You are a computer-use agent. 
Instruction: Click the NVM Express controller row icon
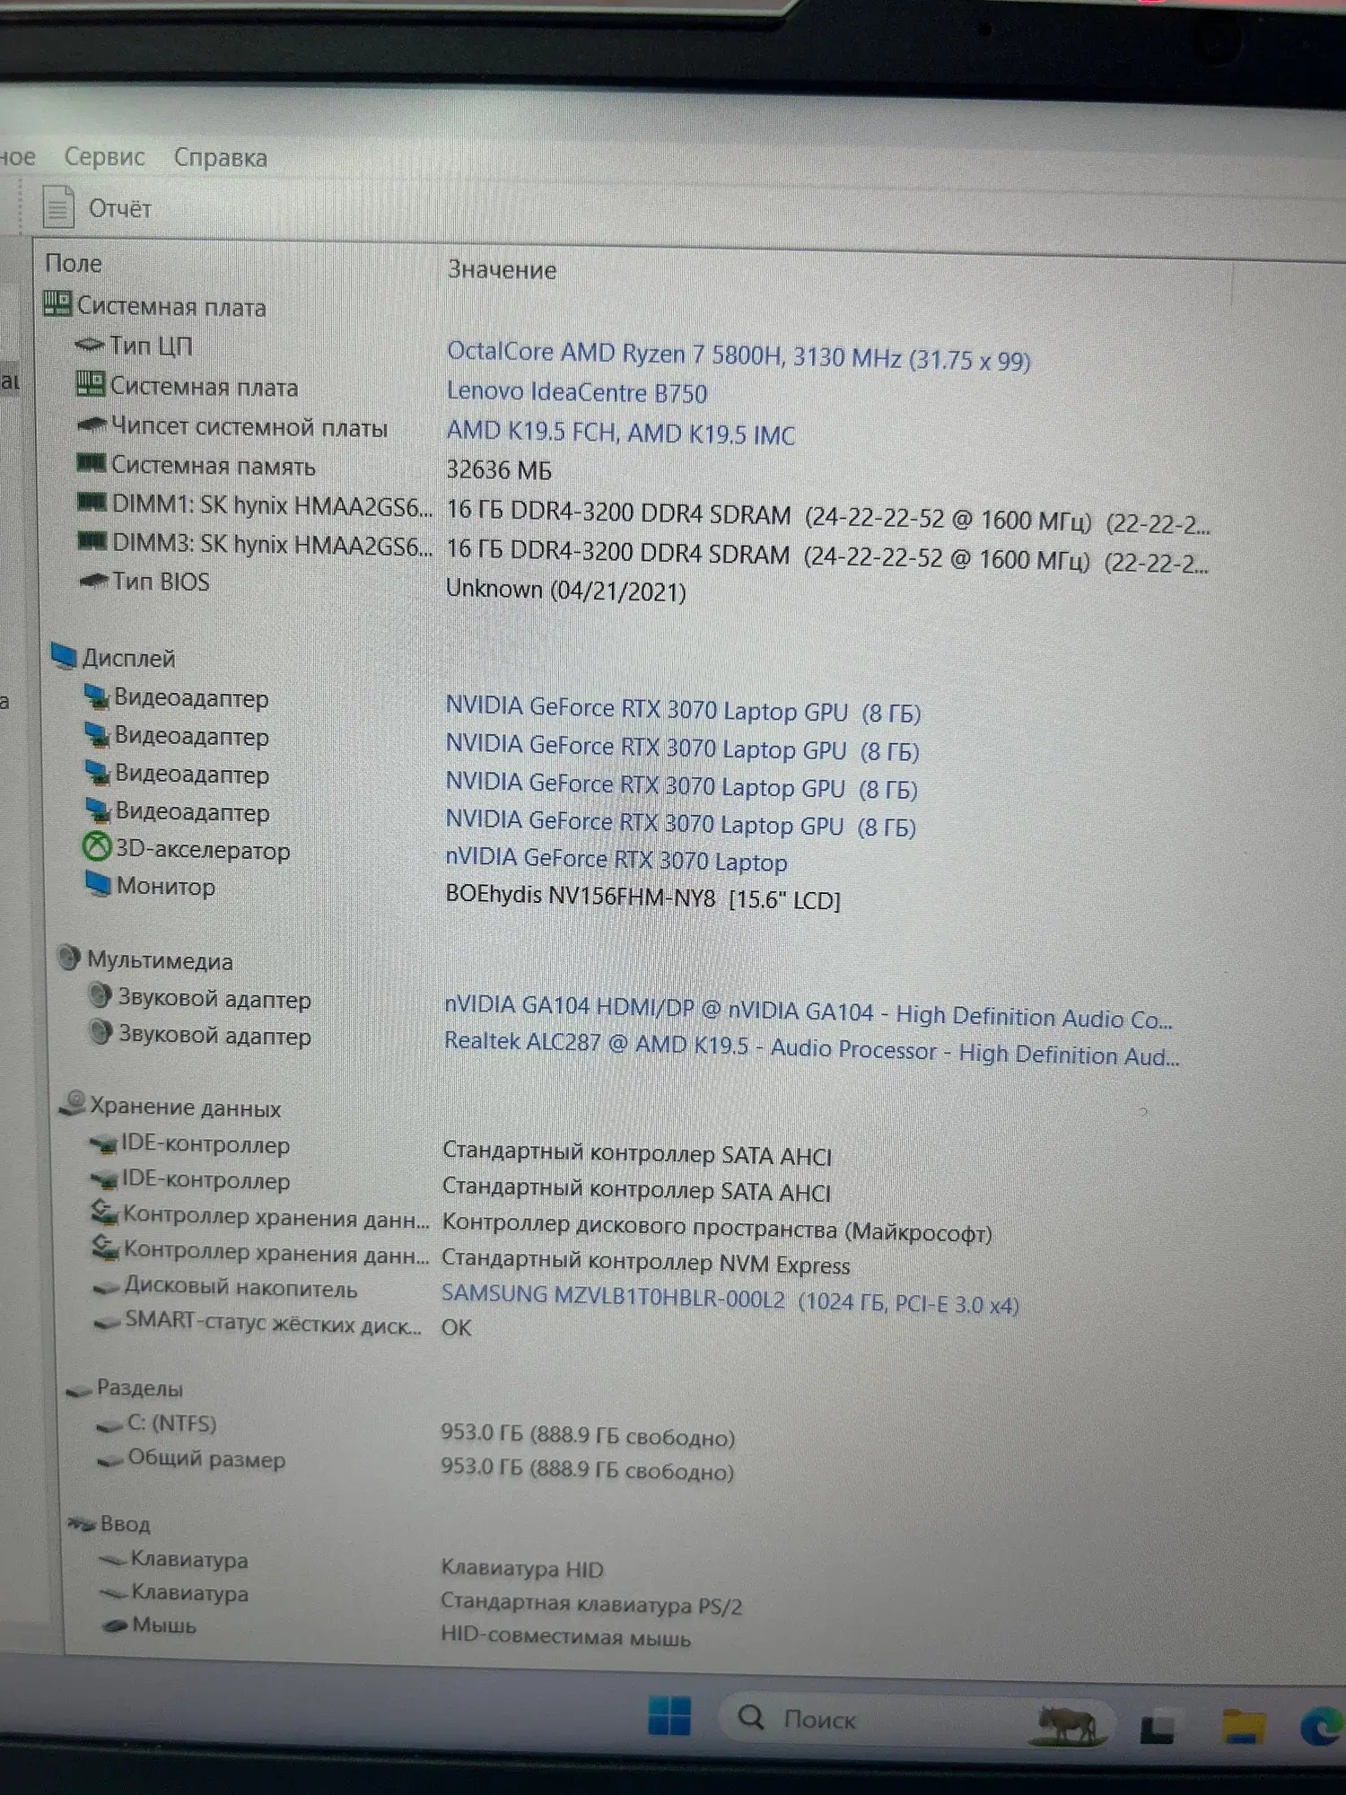[x=105, y=1248]
